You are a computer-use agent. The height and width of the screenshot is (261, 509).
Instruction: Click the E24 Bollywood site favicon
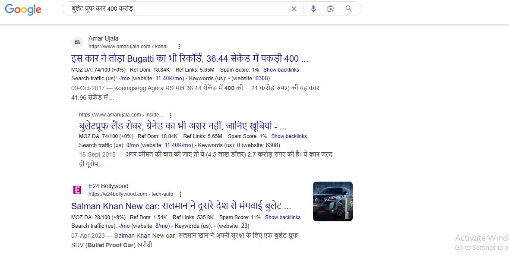coord(77,190)
